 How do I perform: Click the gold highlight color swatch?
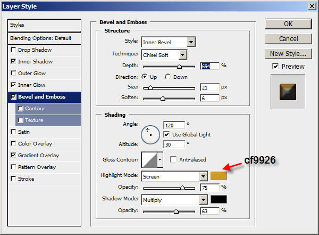pos(219,176)
